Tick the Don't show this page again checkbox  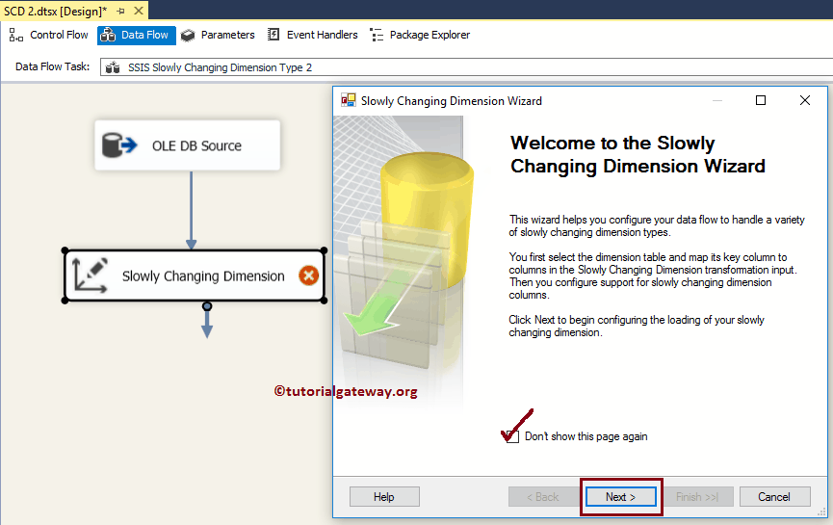coord(512,436)
